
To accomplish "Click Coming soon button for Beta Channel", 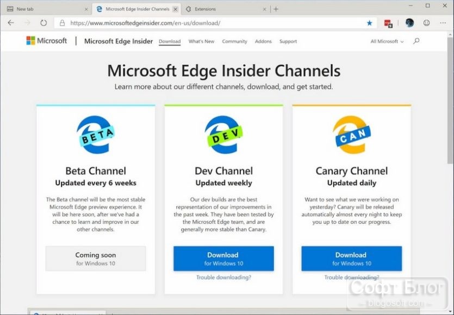I will click(96, 259).
